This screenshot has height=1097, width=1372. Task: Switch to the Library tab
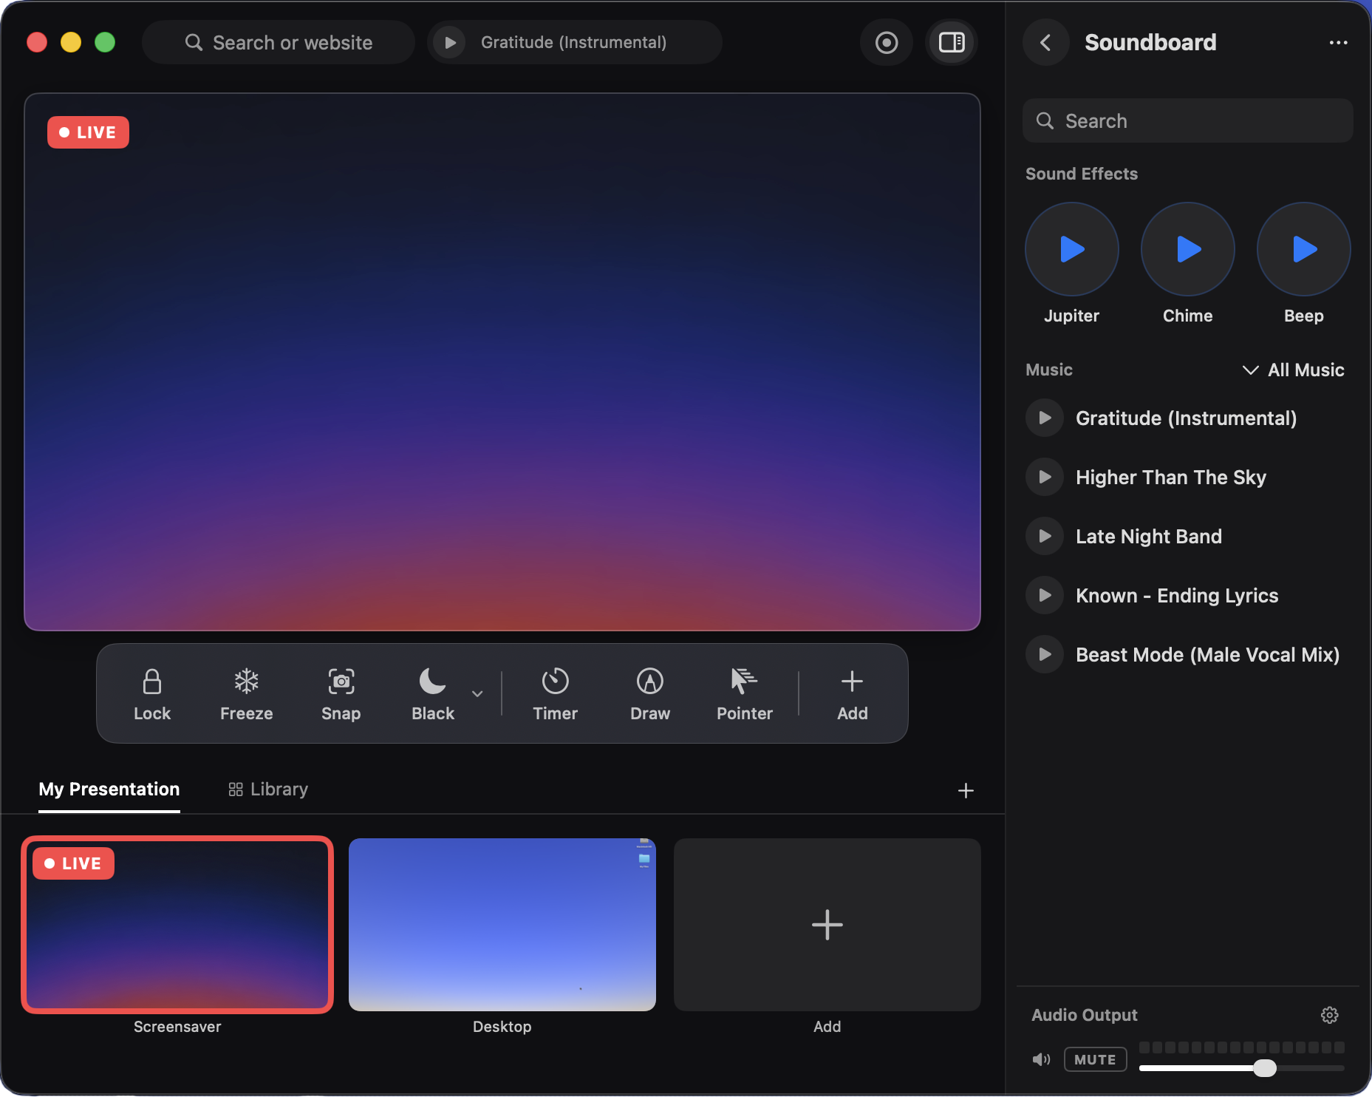(268, 789)
